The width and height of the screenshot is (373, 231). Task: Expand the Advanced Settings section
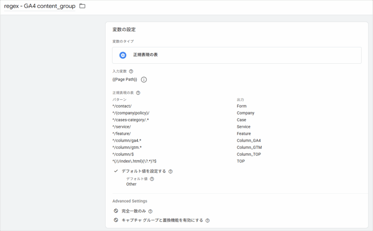tap(130, 201)
